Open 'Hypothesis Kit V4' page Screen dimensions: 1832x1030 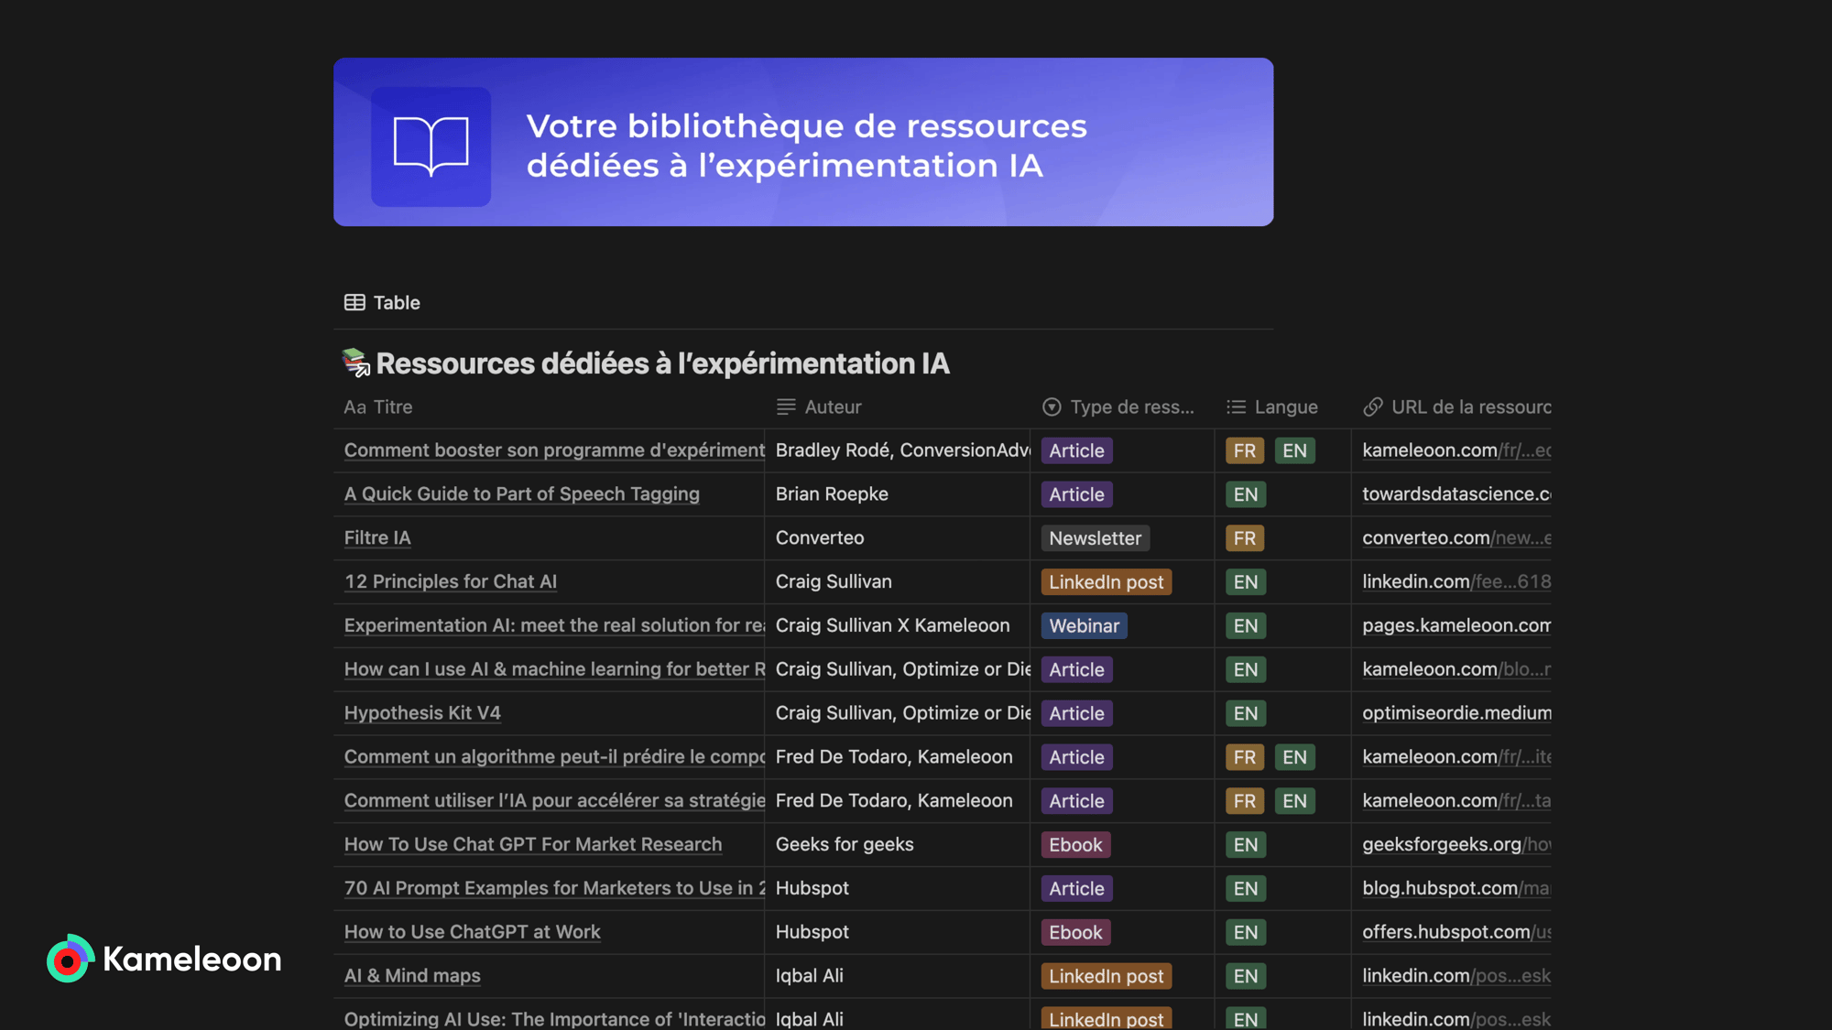(422, 712)
